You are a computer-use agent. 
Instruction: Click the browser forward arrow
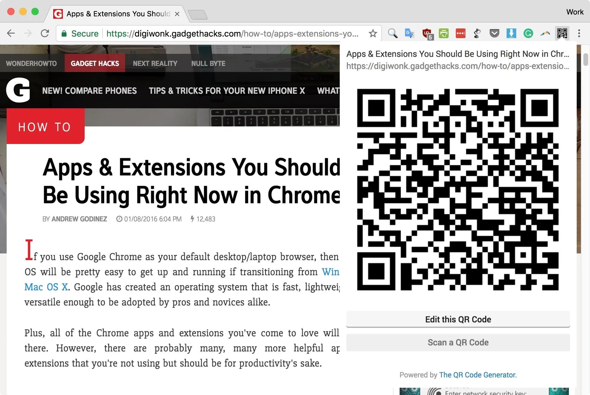point(28,33)
